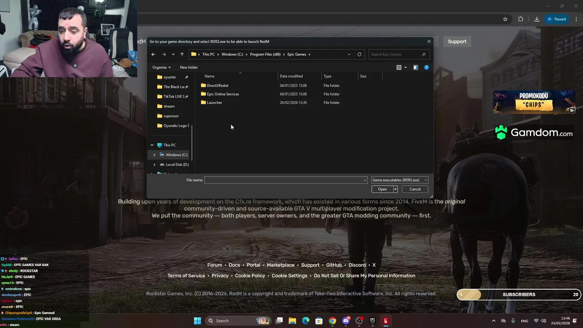The width and height of the screenshot is (583, 328).
Task: Expand Local Disk (D:) in tree
Action: (x=154, y=164)
